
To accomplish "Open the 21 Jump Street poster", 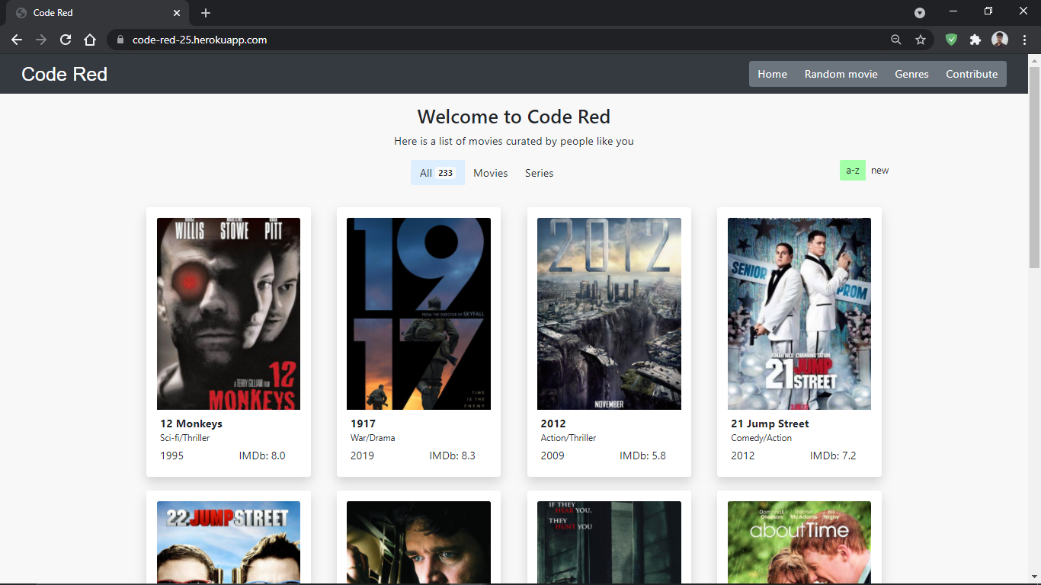I will (799, 314).
